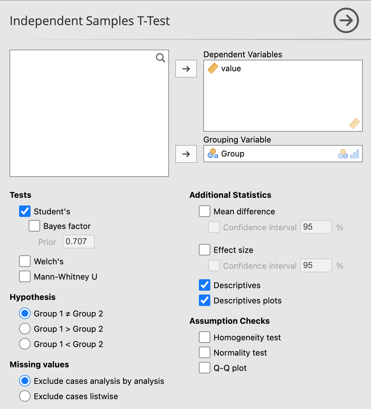The height and width of the screenshot is (409, 371).
Task: Enable the Welch's test
Action: click(x=24, y=261)
